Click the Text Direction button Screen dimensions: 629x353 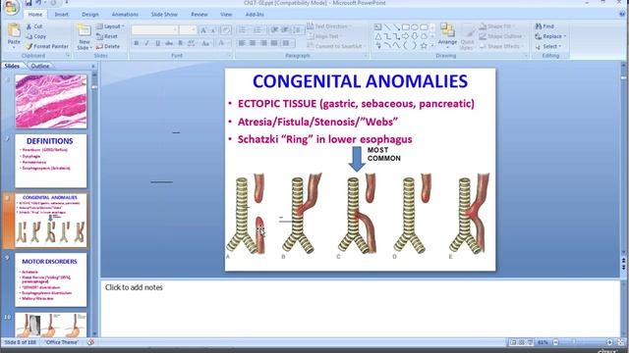pyautogui.click(x=328, y=26)
